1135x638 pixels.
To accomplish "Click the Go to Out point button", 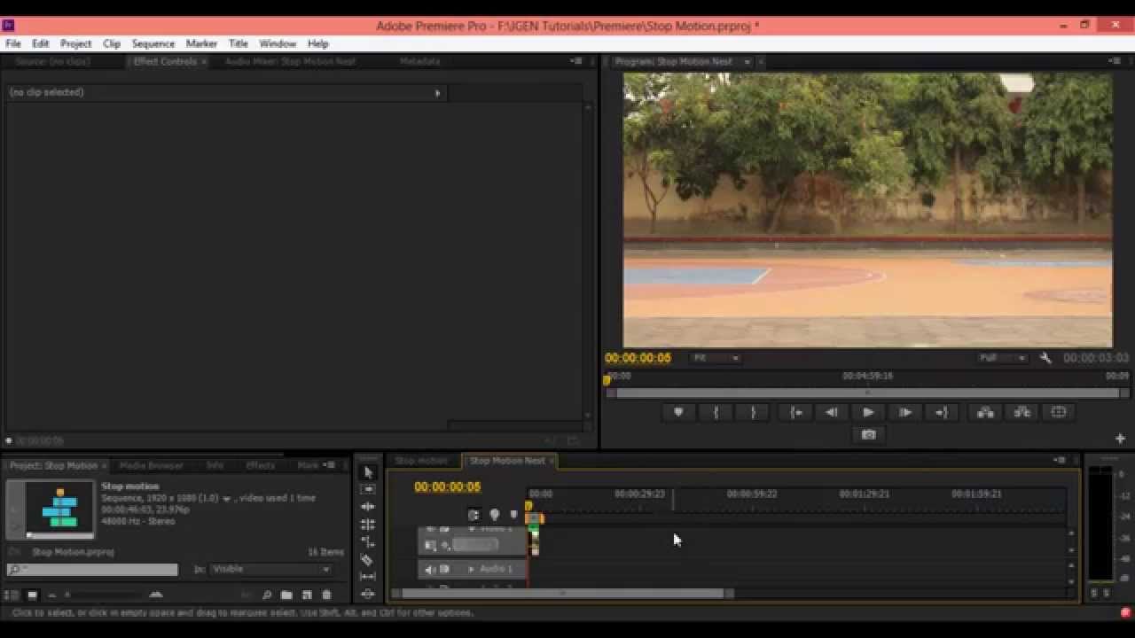I will (x=941, y=412).
